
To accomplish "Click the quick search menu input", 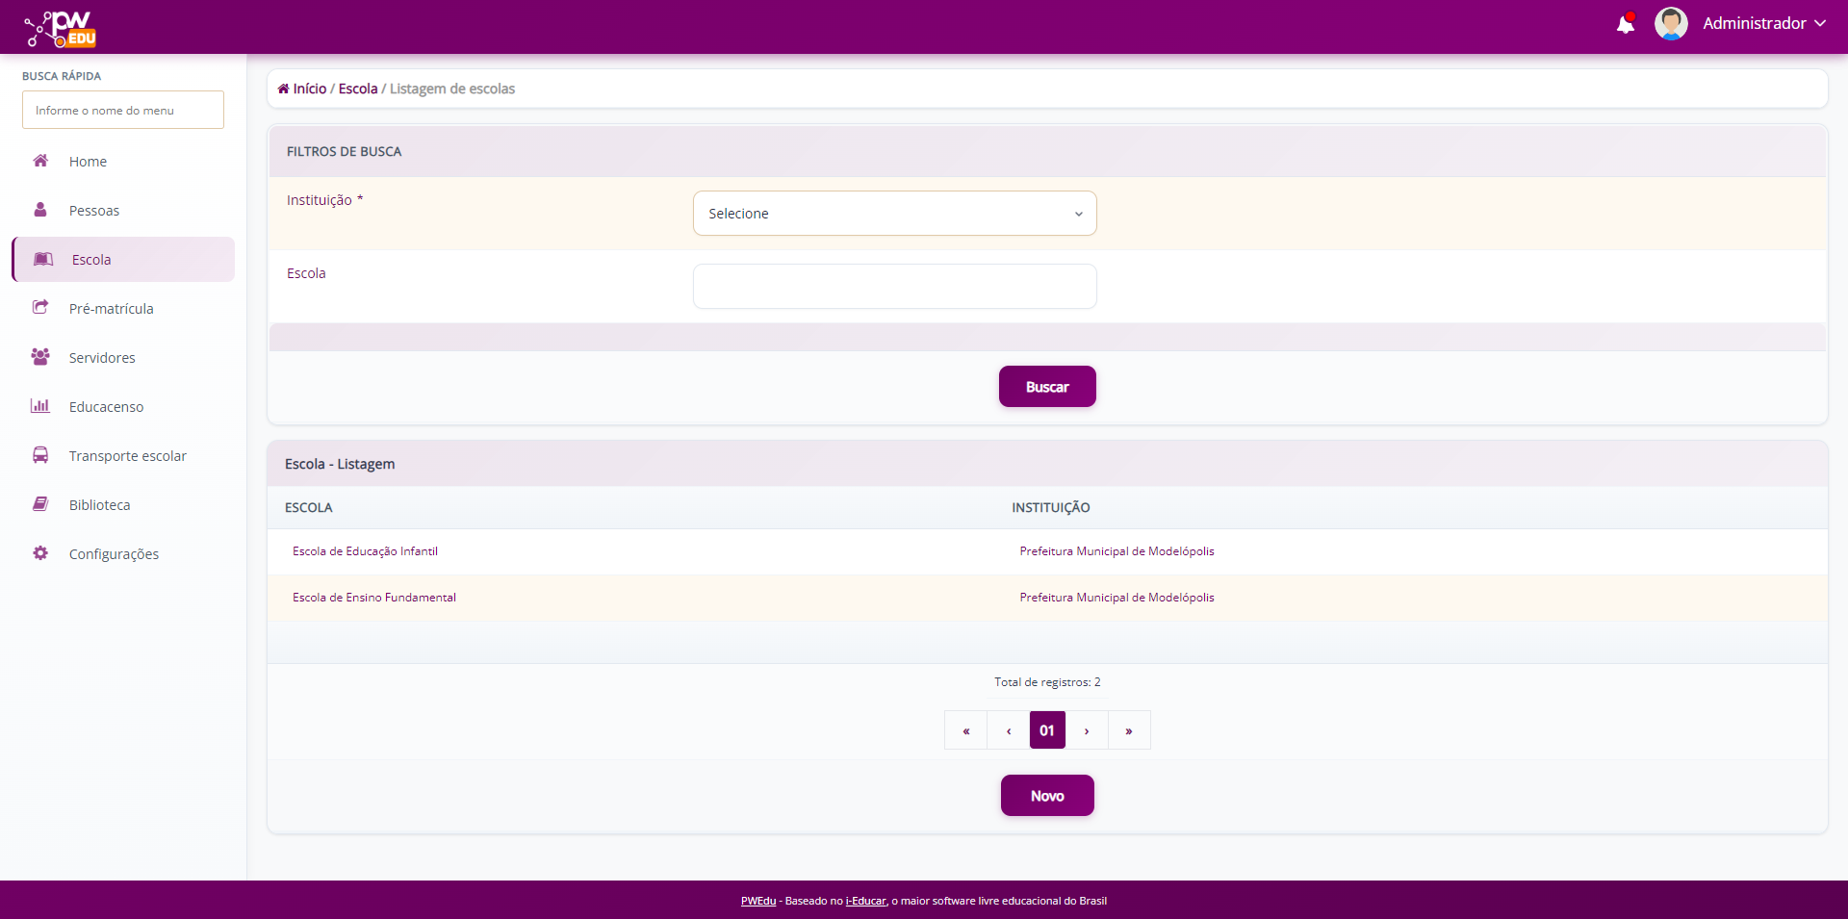I will (123, 111).
